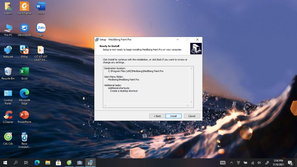297x167 pixels.
Task: Click scroll left arrow in summary box
Action: point(105,106)
